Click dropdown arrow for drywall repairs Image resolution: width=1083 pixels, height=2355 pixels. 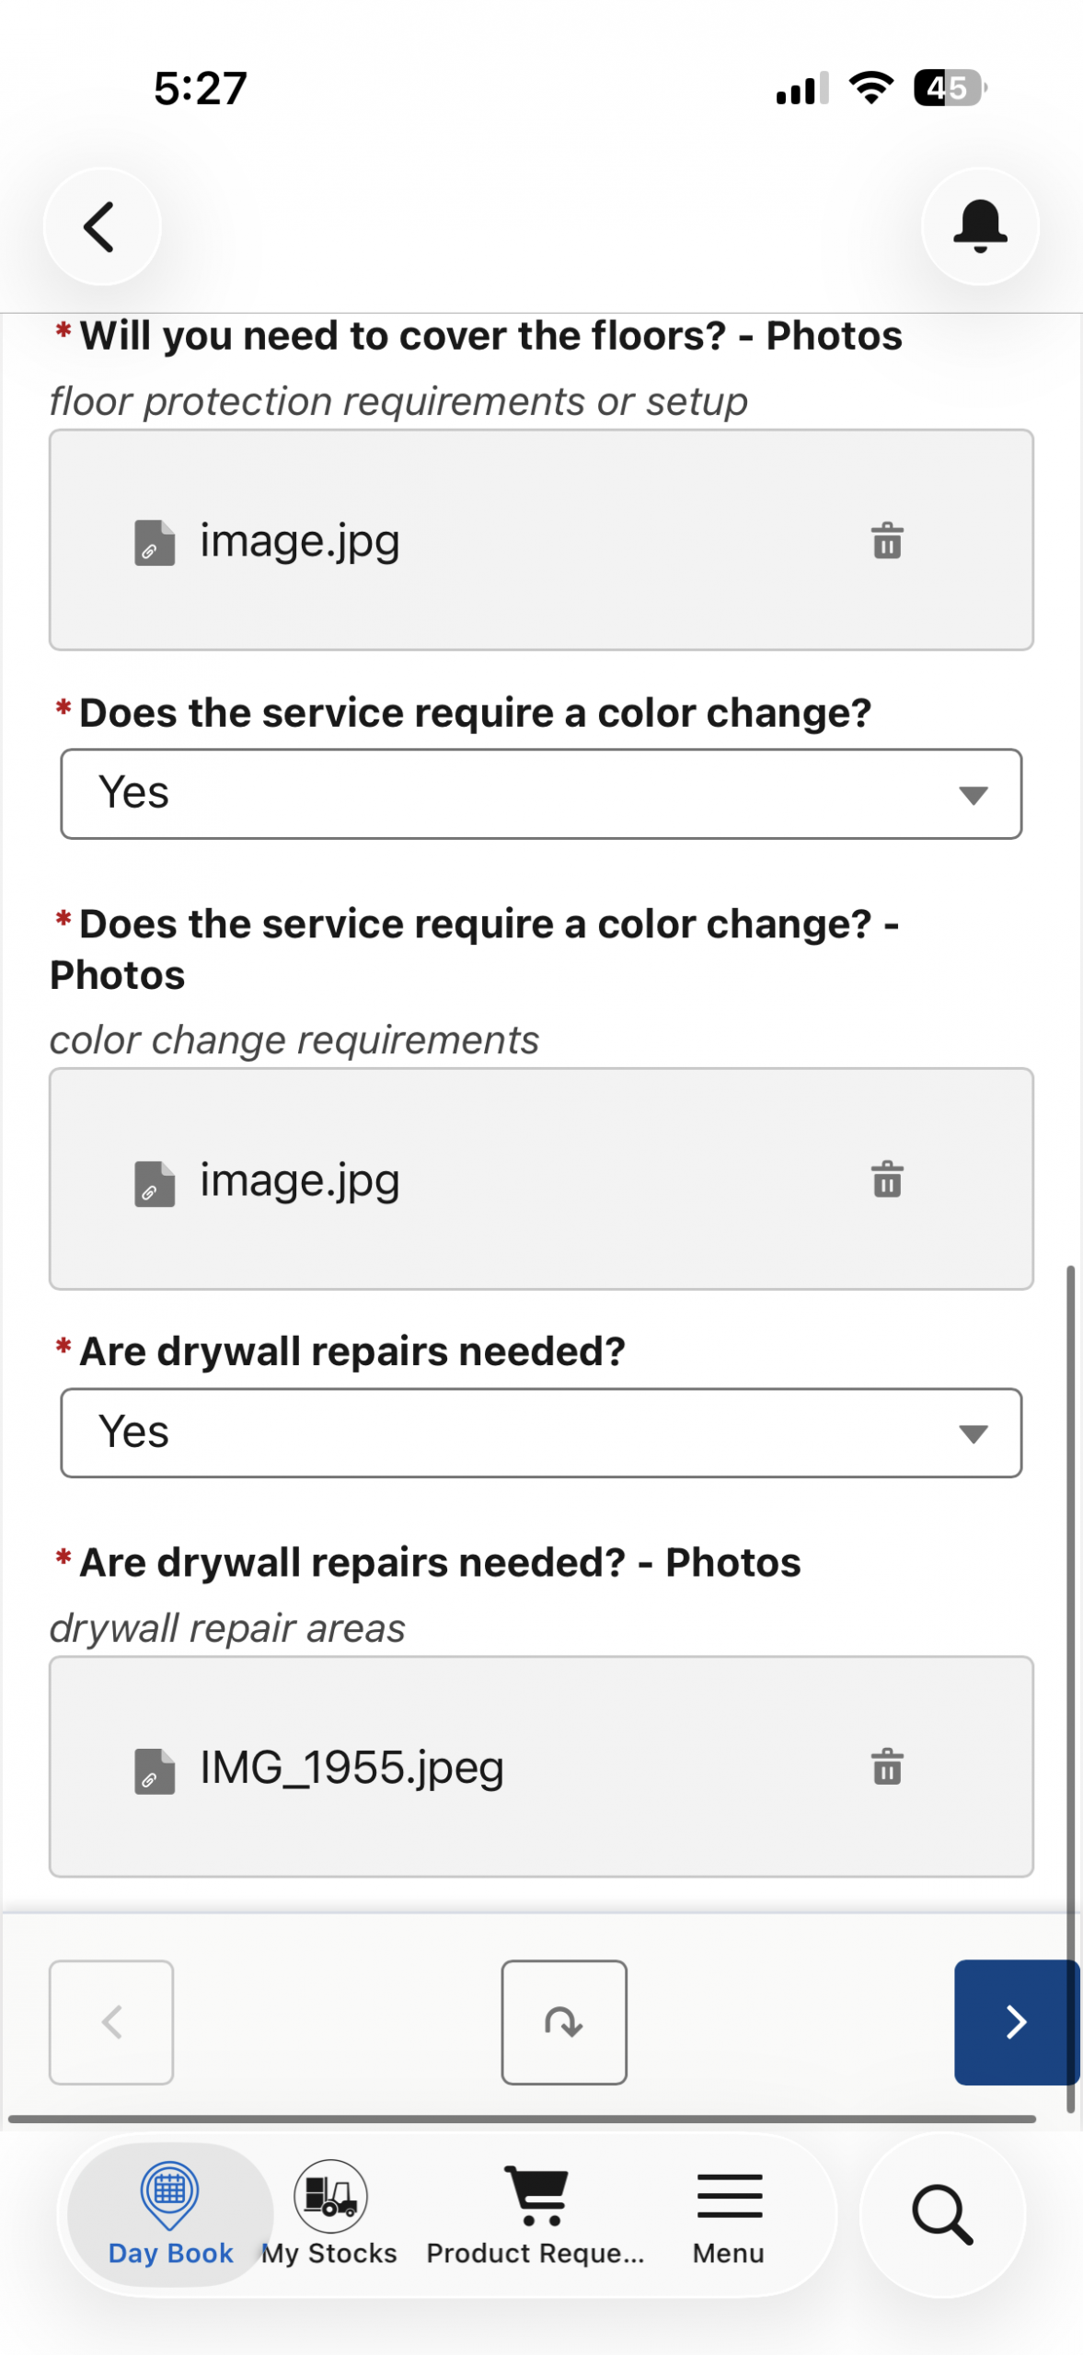click(973, 1433)
